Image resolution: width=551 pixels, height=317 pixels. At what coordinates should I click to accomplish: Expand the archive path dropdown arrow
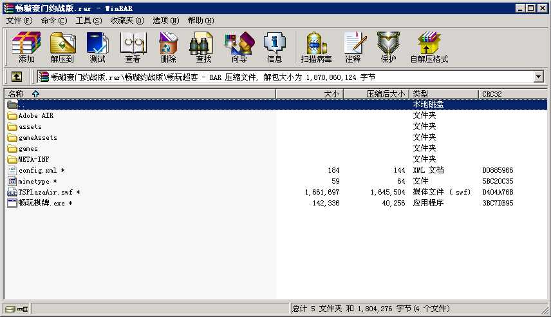(538, 77)
